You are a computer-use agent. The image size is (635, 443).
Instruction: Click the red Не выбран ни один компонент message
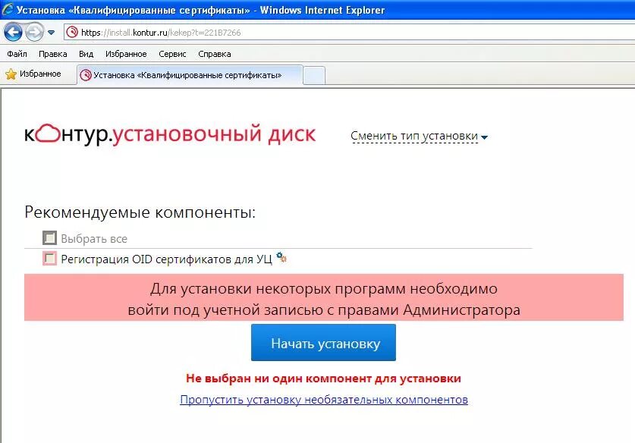(x=323, y=379)
